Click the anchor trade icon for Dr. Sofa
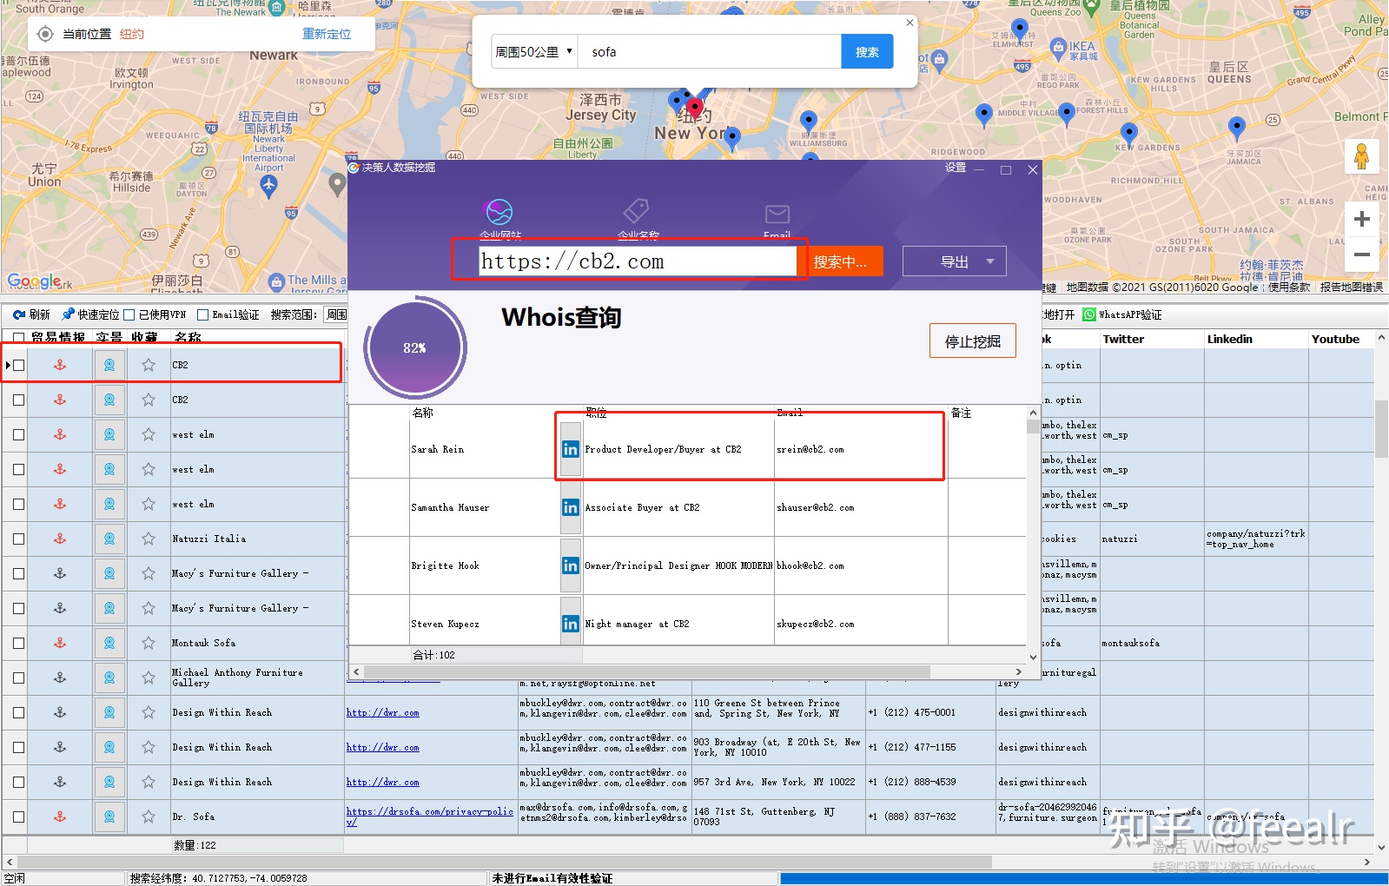The height and width of the screenshot is (886, 1389). [x=60, y=817]
